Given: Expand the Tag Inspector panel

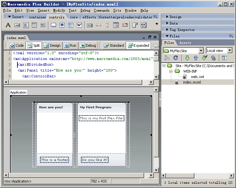Looking at the screenshot, I should tap(167, 30).
